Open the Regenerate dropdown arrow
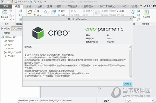The height and width of the screenshot is (103, 156). point(4,20)
